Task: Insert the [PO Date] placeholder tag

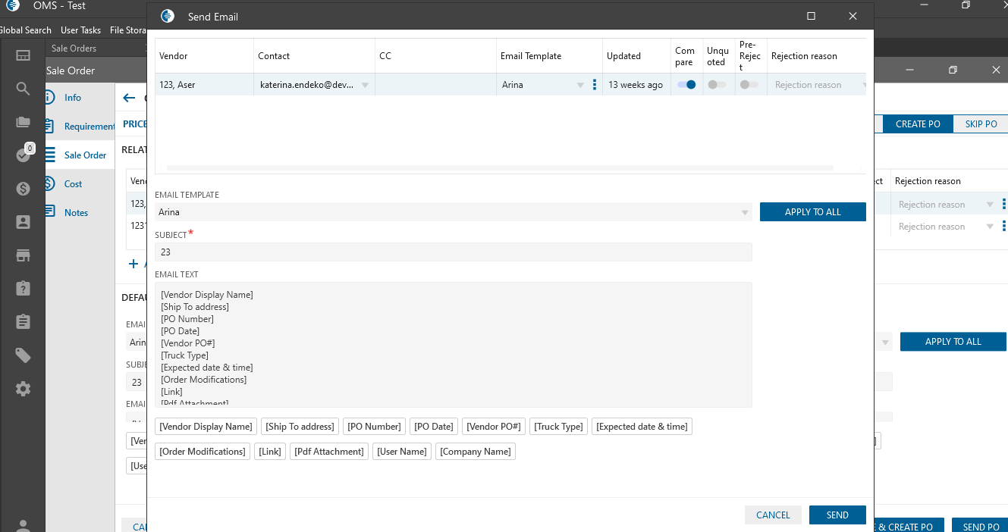Action: pos(434,427)
